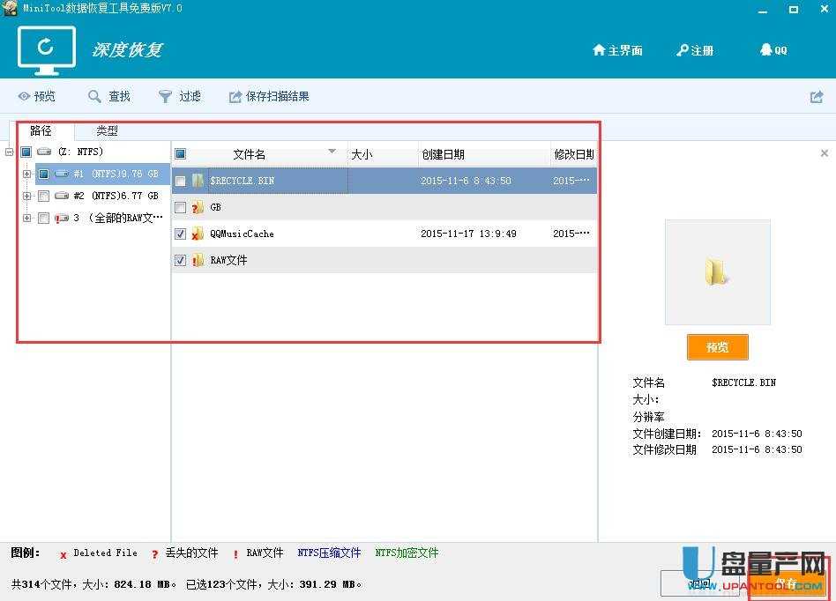
Task: Expand the 全部的RAW partition node
Action: 26,218
